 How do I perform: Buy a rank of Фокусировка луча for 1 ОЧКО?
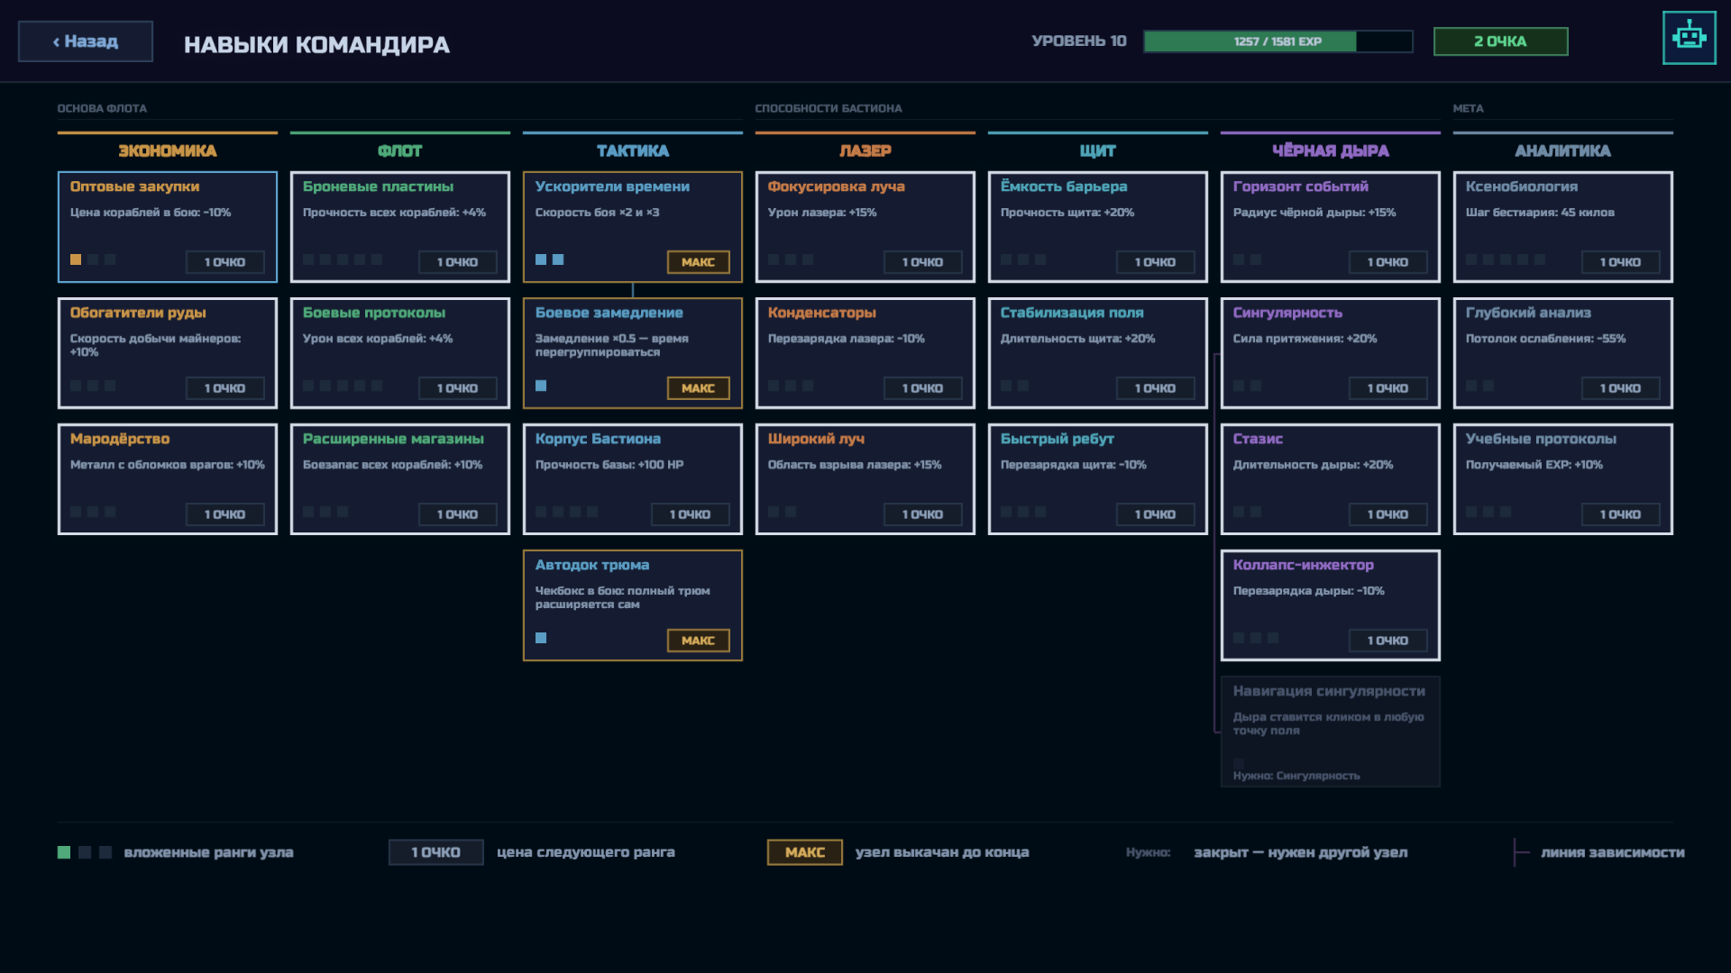pos(922,262)
